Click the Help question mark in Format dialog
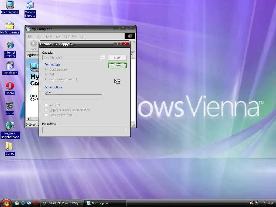The height and width of the screenshot is (207, 276). click(x=118, y=44)
